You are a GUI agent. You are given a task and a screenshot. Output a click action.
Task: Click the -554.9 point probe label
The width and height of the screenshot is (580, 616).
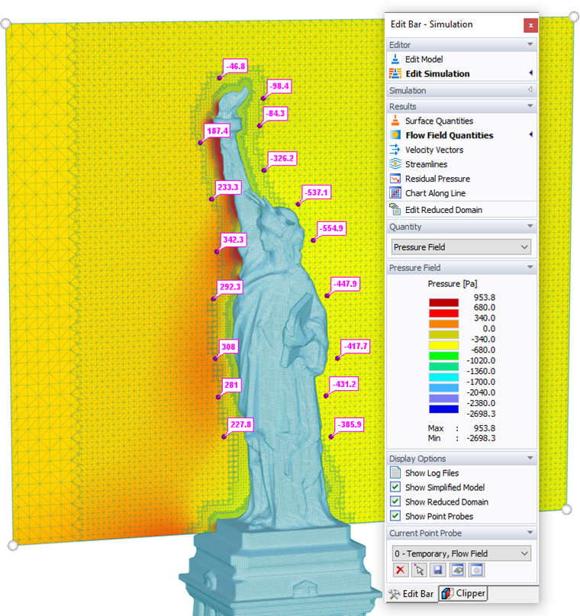pos(332,228)
